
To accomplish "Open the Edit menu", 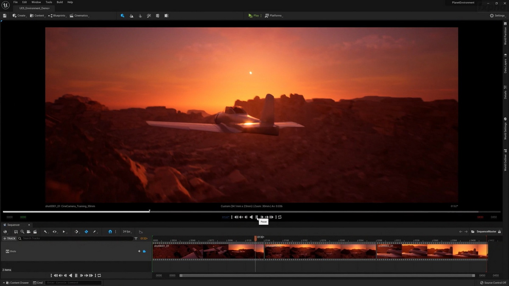I will click(25, 2).
